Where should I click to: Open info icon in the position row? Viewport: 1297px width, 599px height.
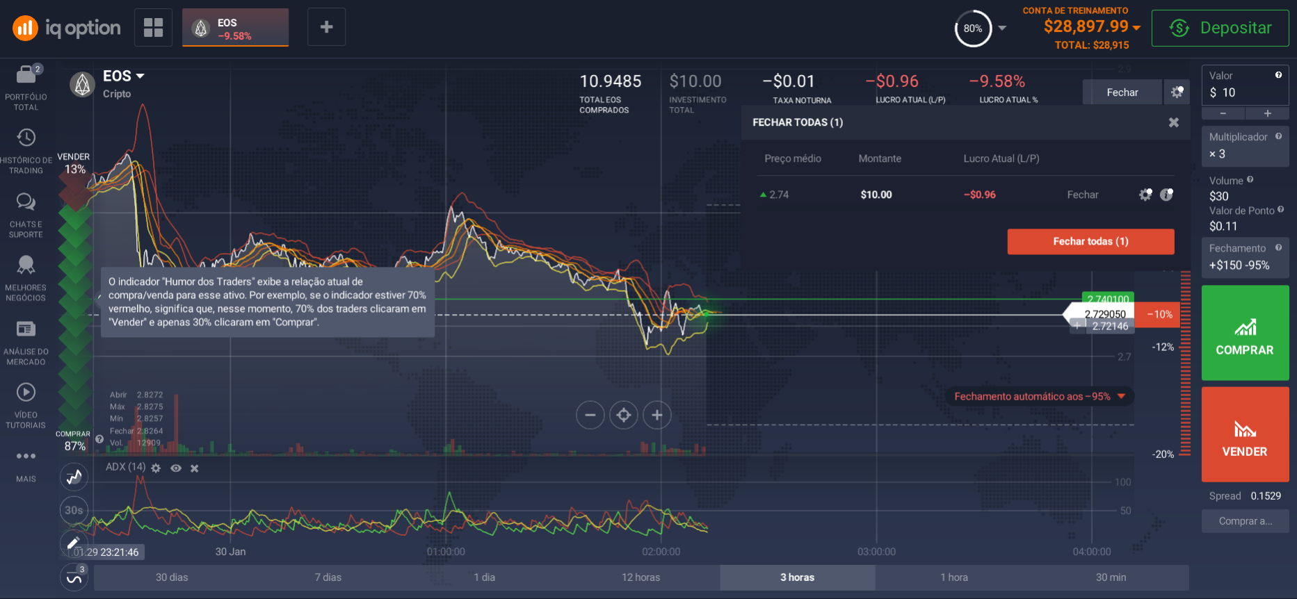[1166, 195]
